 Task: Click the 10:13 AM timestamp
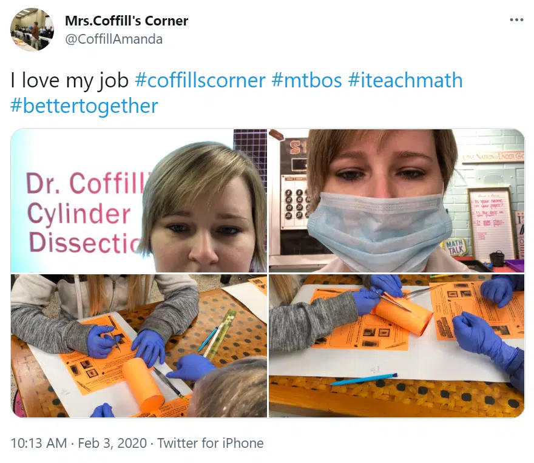click(39, 443)
